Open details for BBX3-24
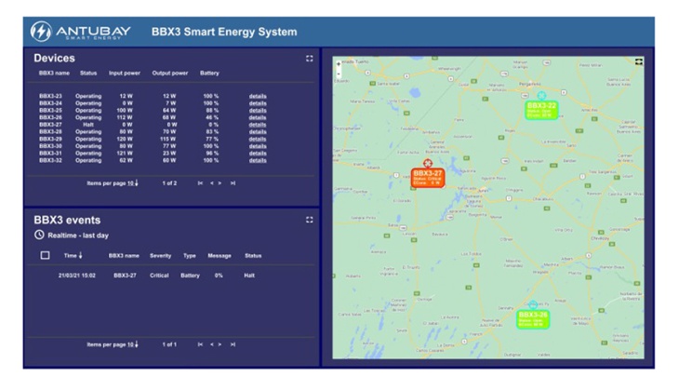Screen dimensions: 679x390 [x=258, y=103]
